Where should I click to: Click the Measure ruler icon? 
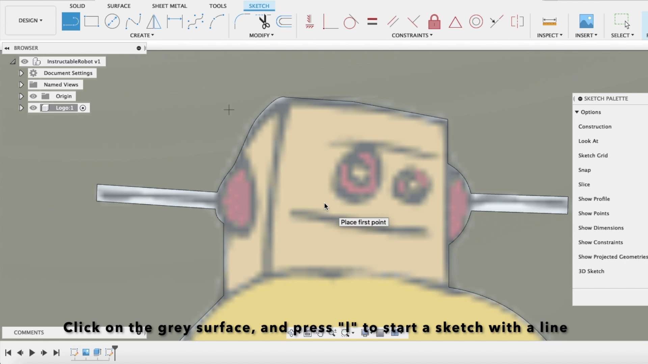(x=549, y=22)
